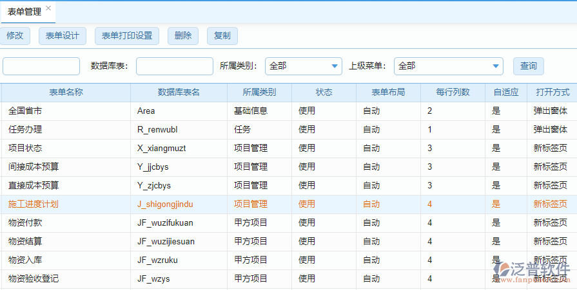Image resolution: width=577 pixels, height=290 pixels.
Task: Focus the 数据库表 input field
Action: [174, 66]
